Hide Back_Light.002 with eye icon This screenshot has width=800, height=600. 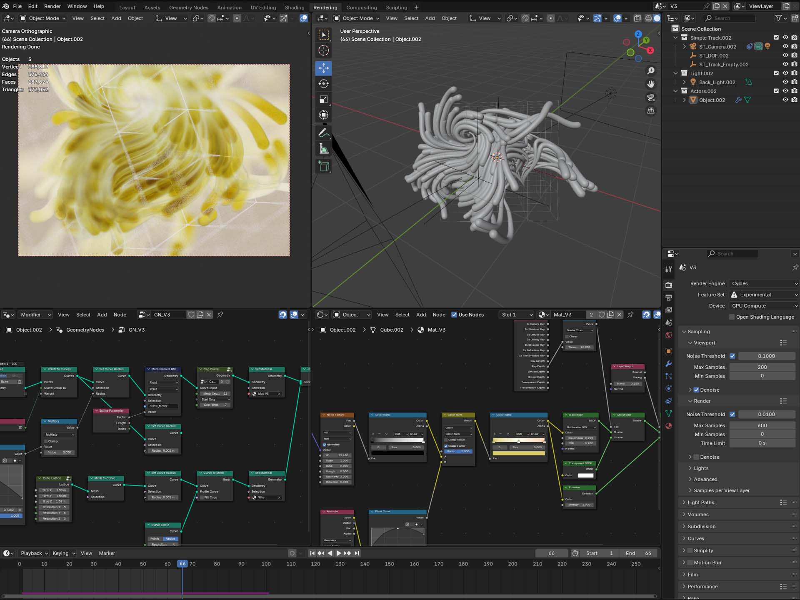click(785, 82)
